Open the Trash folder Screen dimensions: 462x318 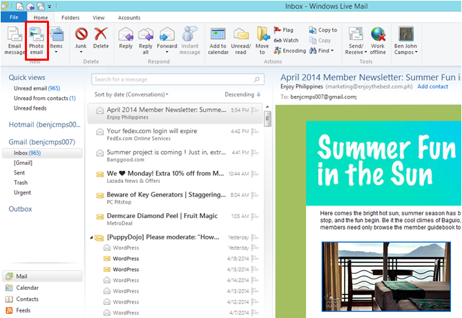click(x=21, y=183)
